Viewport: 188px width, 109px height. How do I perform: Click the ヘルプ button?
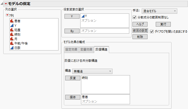(x=140, y=24)
